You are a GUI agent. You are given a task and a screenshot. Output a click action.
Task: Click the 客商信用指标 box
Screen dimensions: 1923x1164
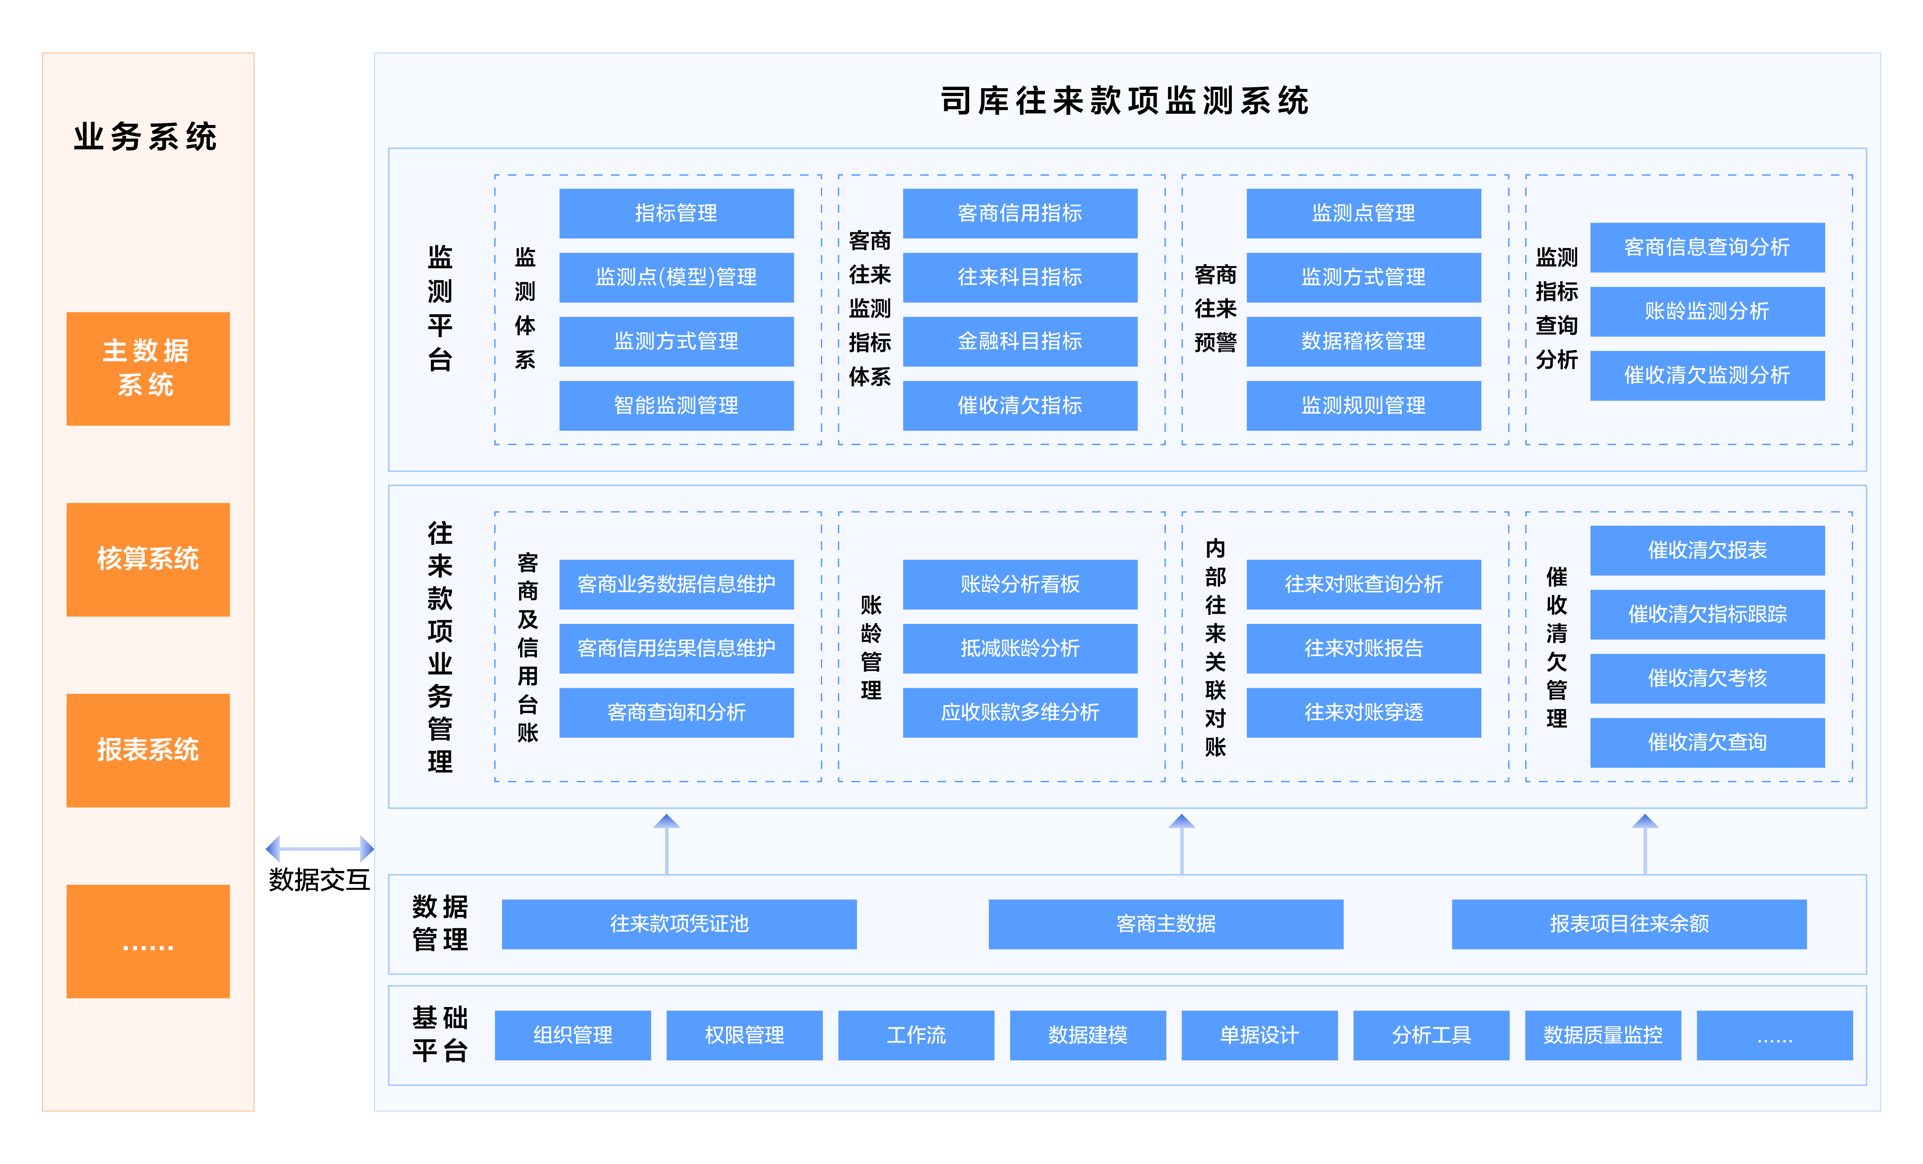[1019, 213]
